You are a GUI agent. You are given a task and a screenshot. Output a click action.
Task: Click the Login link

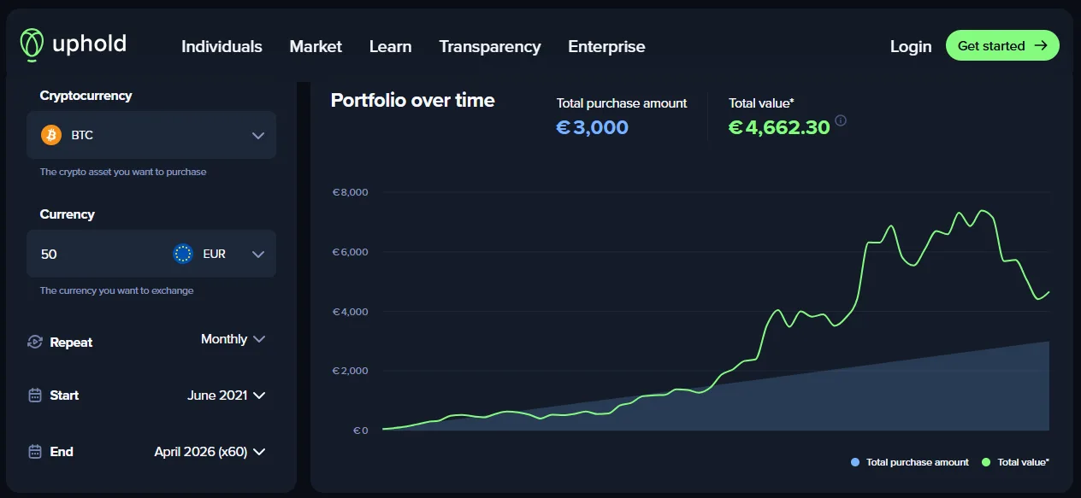pyautogui.click(x=910, y=47)
